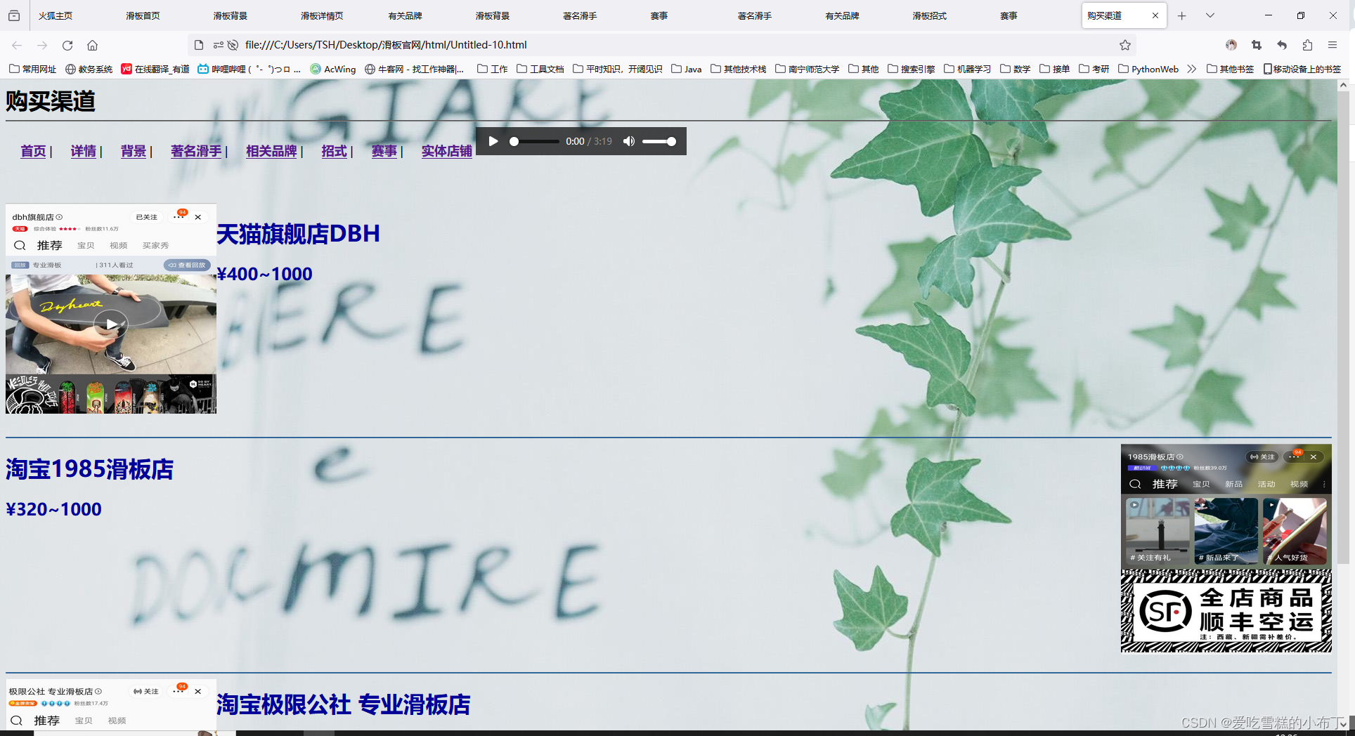The height and width of the screenshot is (736, 1355).
Task: Click the page info document icon
Action: pyautogui.click(x=199, y=45)
